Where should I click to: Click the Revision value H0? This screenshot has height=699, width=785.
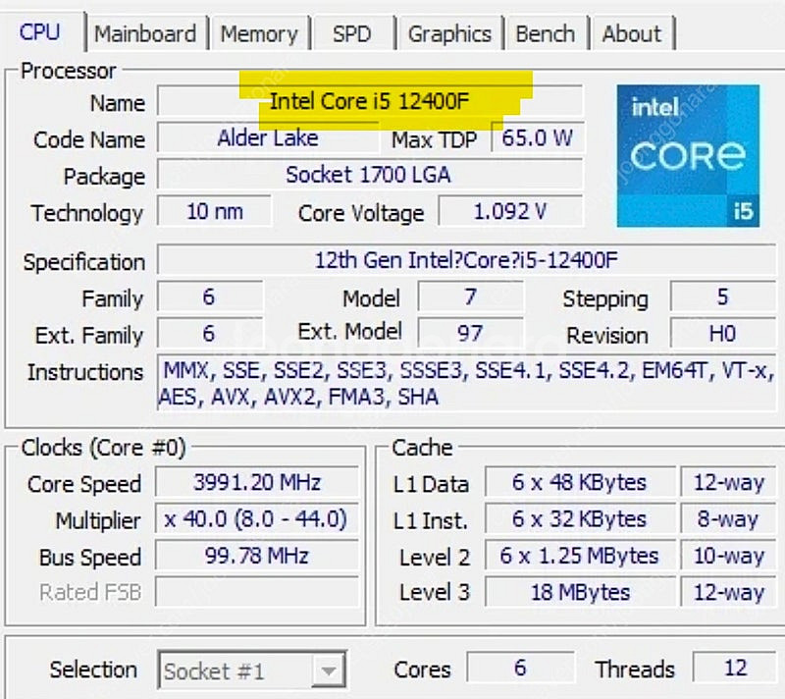coord(723,333)
